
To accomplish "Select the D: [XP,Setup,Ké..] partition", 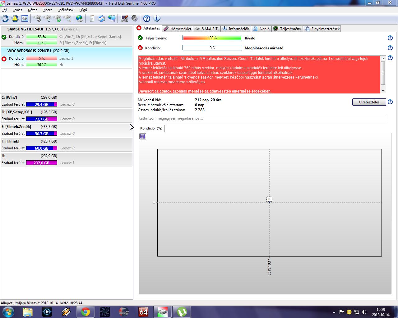I will tap(66, 115).
